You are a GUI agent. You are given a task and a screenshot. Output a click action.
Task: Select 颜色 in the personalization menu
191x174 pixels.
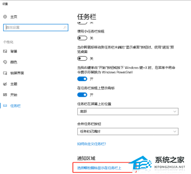click(x=14, y=62)
